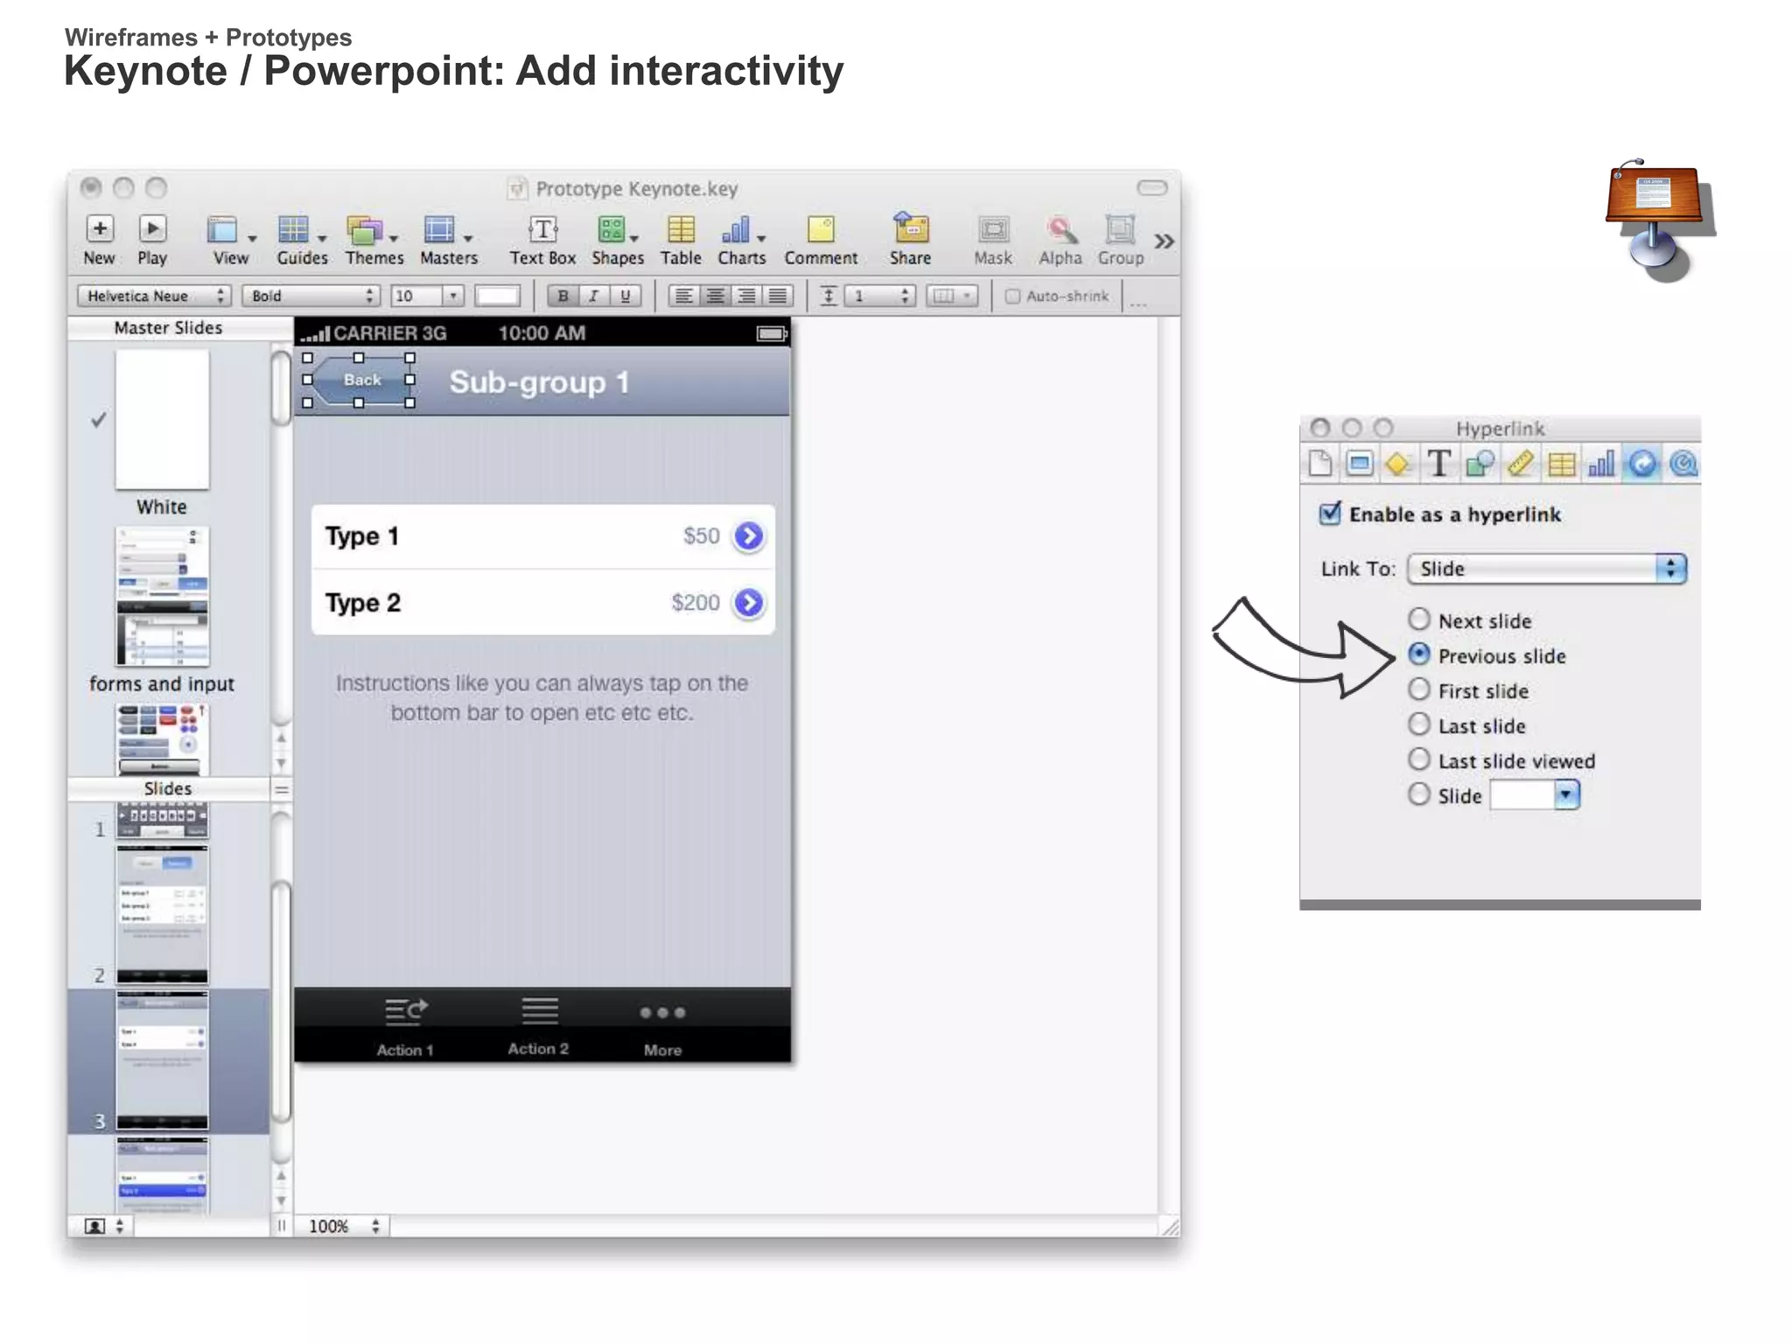The image size is (1792, 1344).
Task: Align text left in format bar
Action: 684,296
